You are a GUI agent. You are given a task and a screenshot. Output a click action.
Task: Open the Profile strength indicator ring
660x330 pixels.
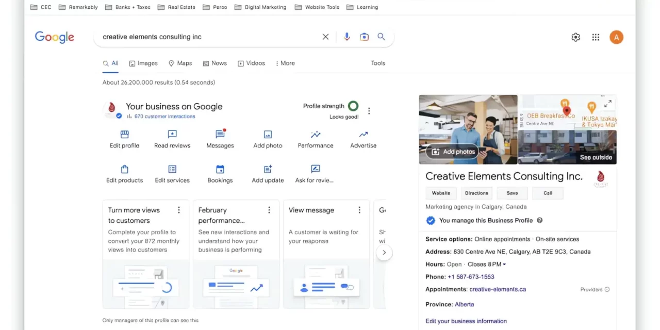pos(353,106)
